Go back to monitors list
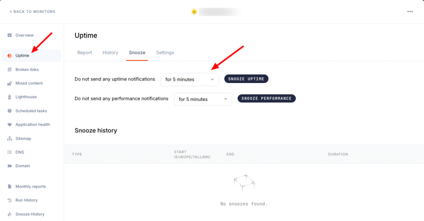Image resolution: width=424 pixels, height=221 pixels. pos(32,12)
